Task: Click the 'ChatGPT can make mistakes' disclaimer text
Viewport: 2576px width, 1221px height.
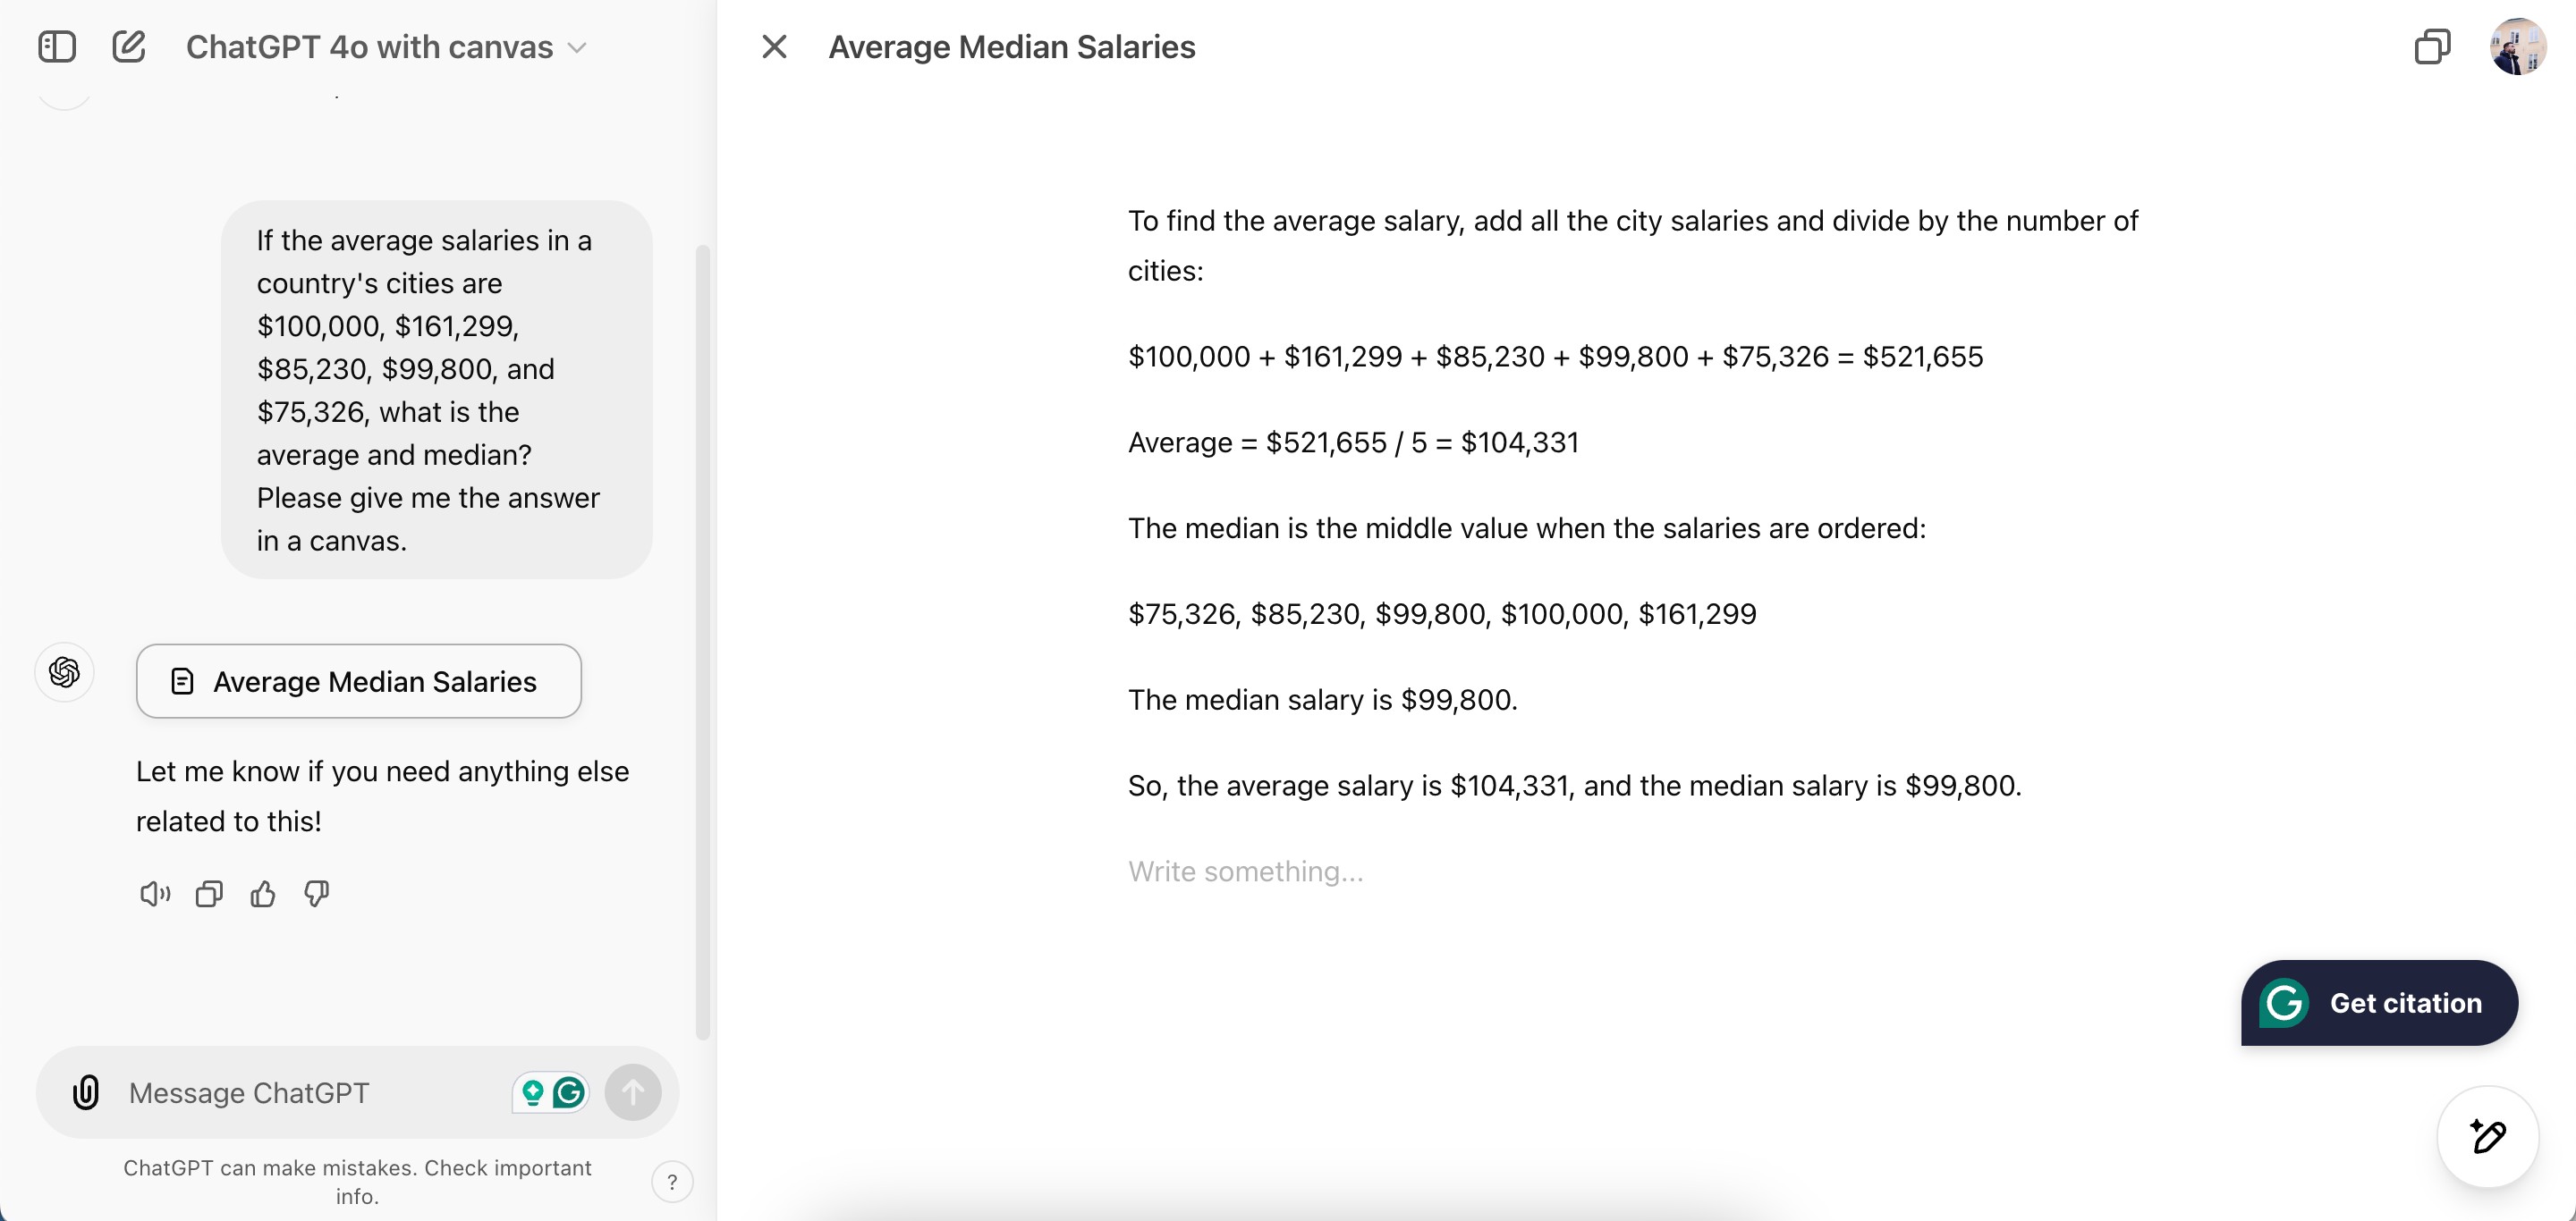Action: [357, 1181]
